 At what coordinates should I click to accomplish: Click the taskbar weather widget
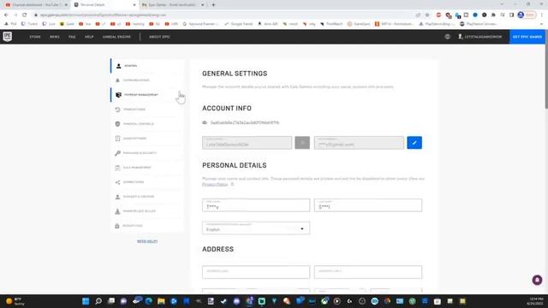click(15, 301)
